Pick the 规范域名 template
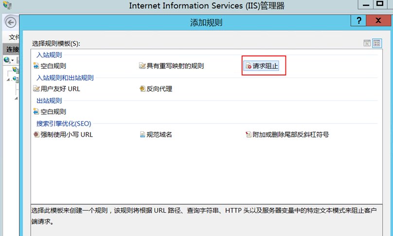393x236 pixels. click(159, 135)
